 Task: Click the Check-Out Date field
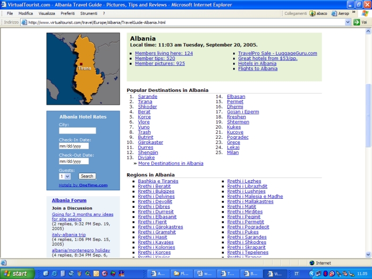(74, 161)
